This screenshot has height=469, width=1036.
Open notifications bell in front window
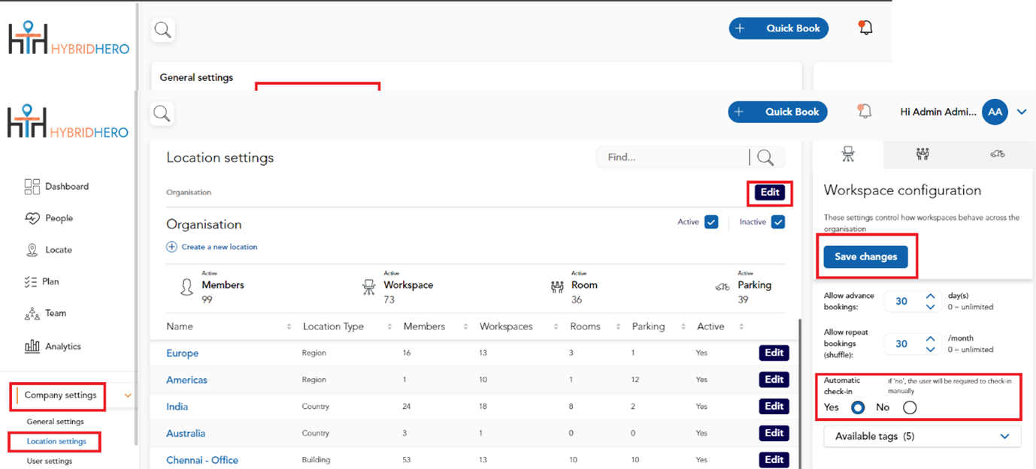click(x=865, y=112)
